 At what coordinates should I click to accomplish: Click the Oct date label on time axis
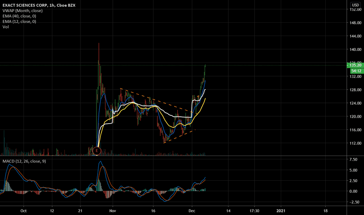coord(23,211)
